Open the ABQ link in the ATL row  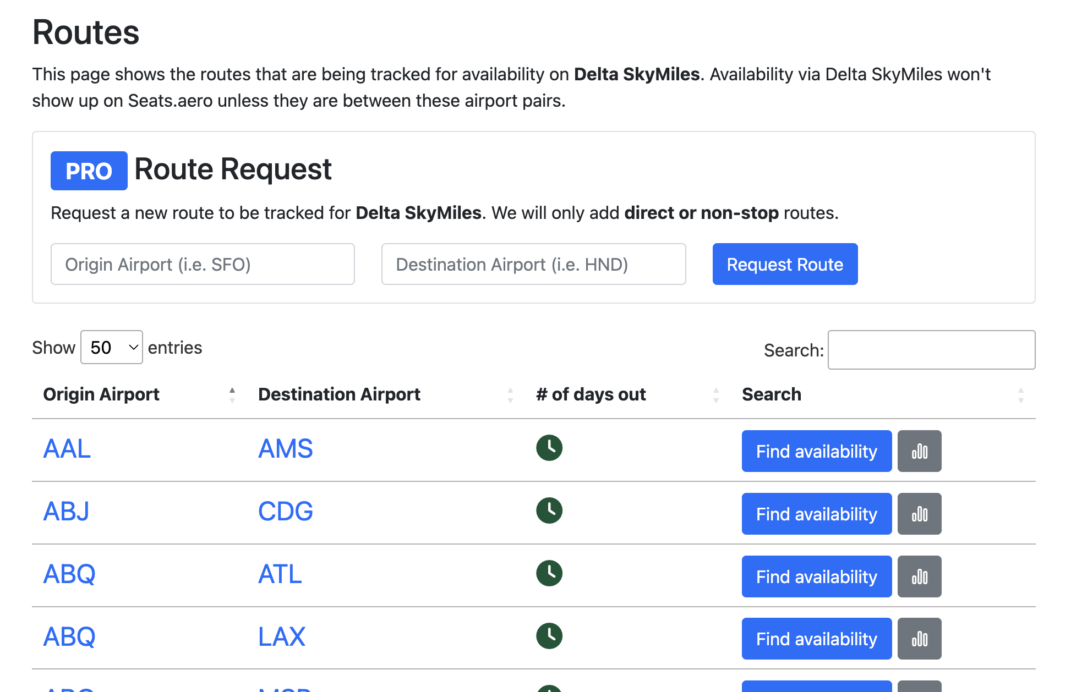click(x=69, y=574)
